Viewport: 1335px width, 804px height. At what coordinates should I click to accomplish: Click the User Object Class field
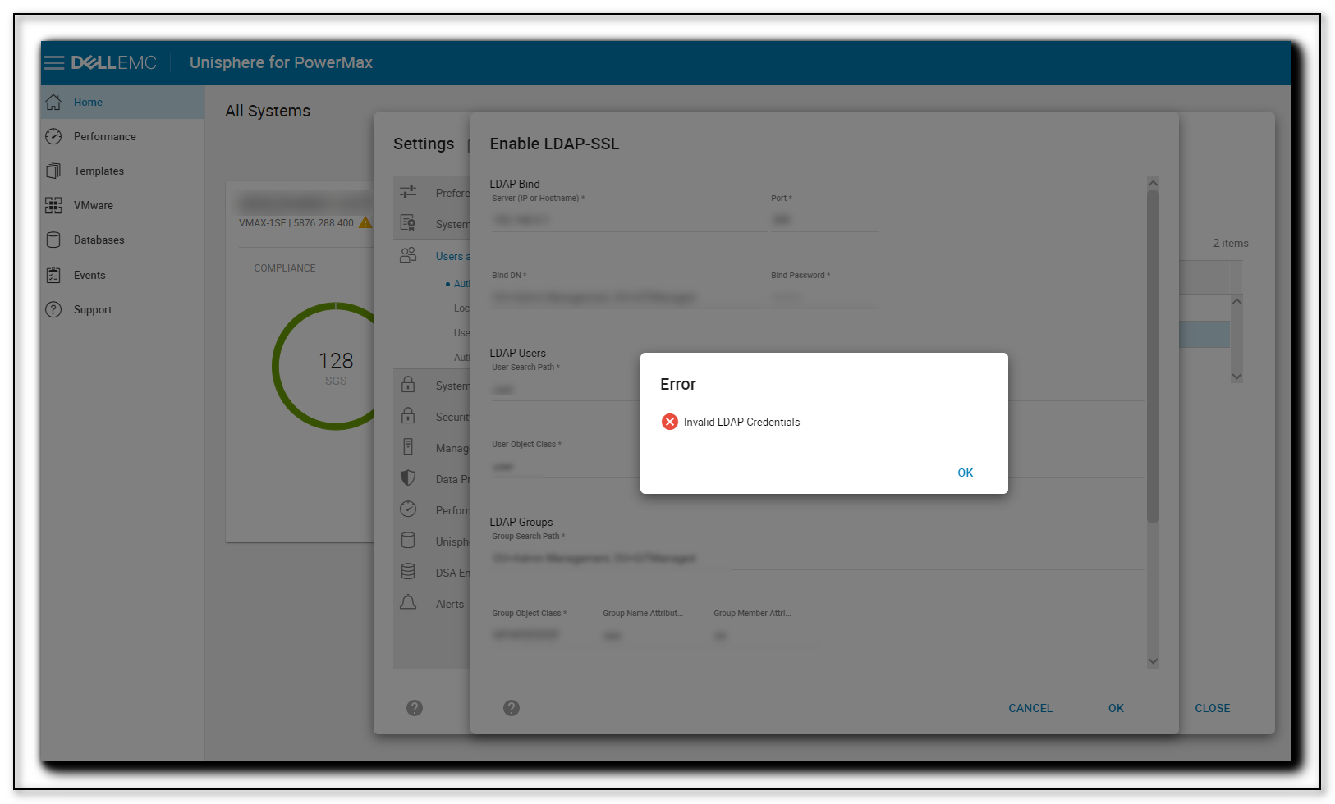click(x=818, y=466)
